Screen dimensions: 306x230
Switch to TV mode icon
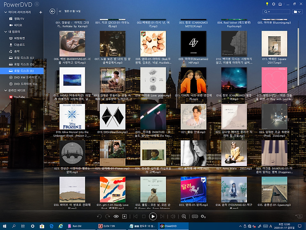[x=280, y=4]
